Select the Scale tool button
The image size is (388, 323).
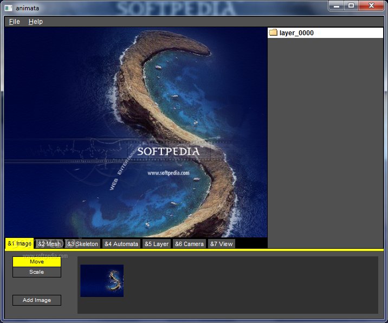click(37, 272)
